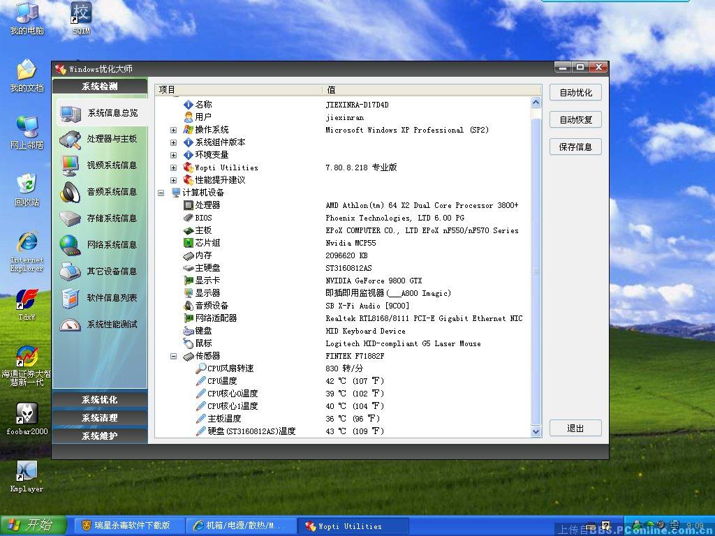Screen dimensions: 715x536
Task: Open the 系统信息总览 sidebar icon
Action: [71, 113]
